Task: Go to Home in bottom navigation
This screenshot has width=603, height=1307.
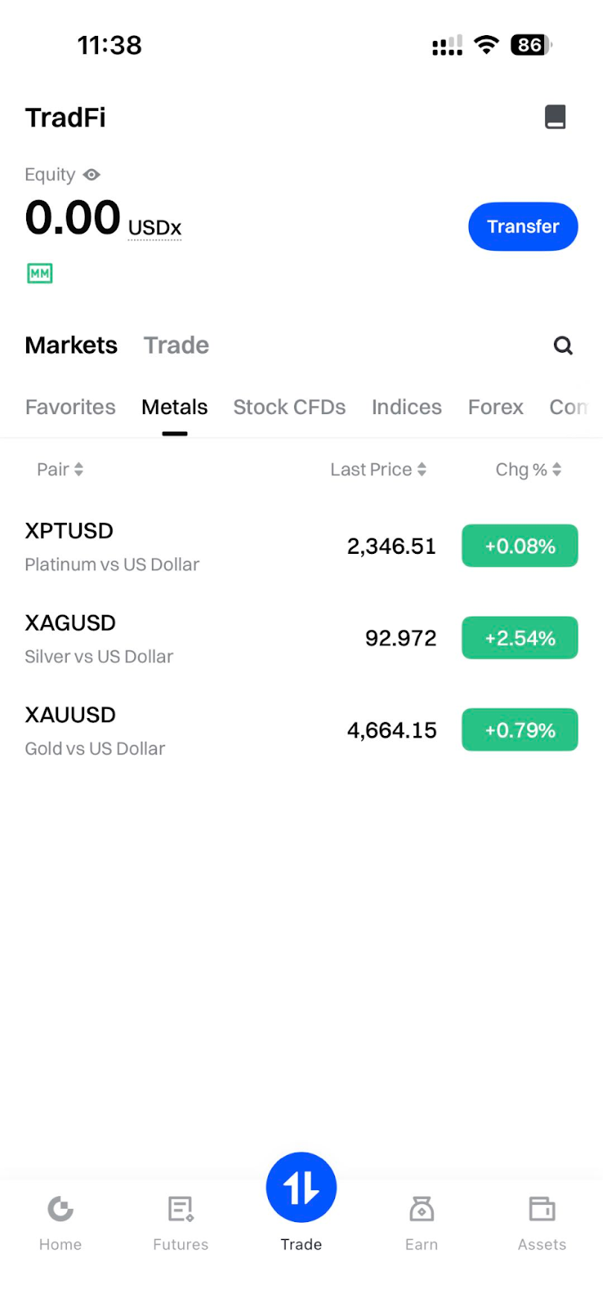Action: 60,1222
